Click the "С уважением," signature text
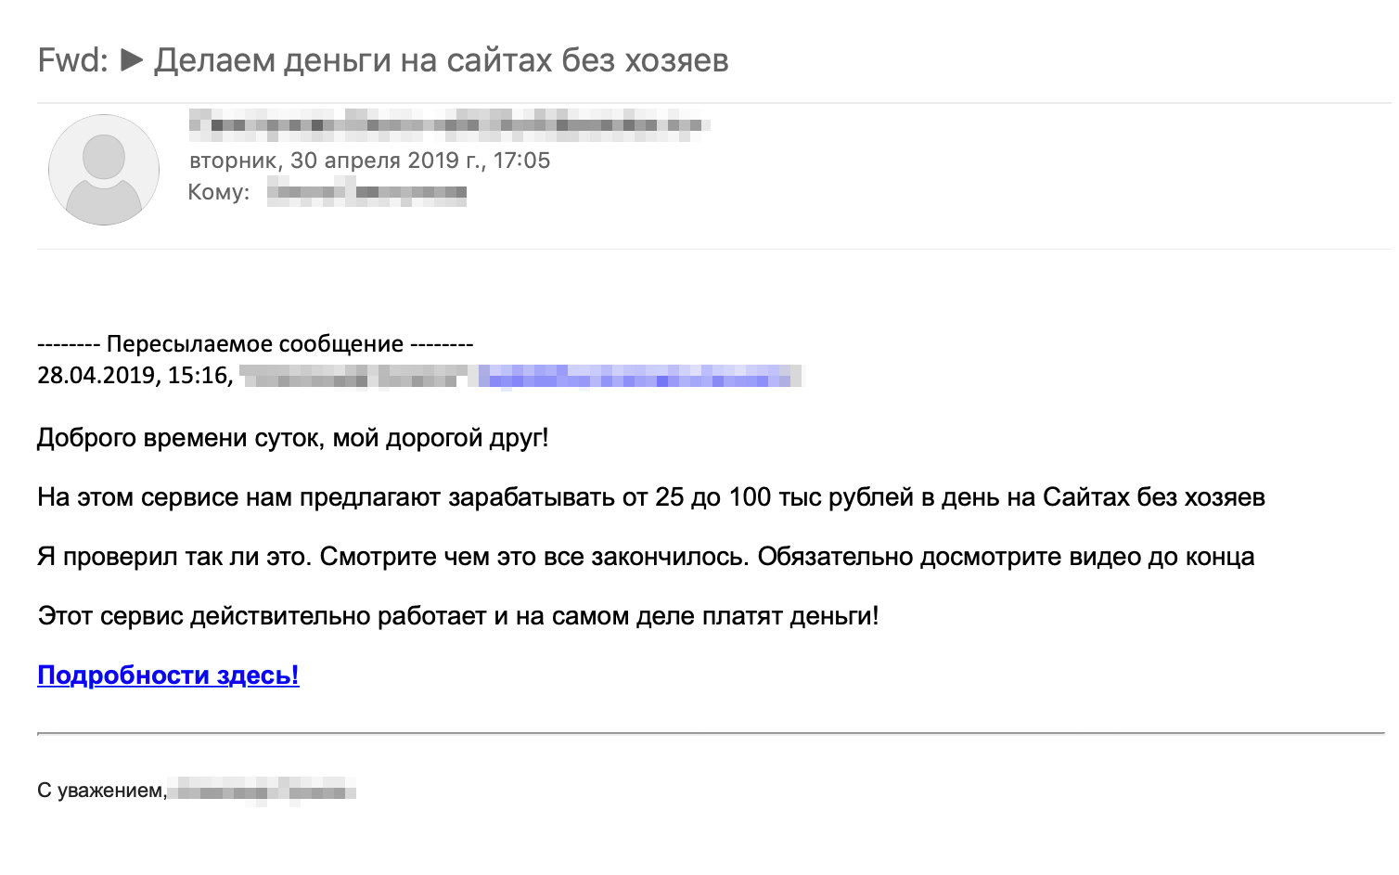This screenshot has height=875, width=1399. 102,791
